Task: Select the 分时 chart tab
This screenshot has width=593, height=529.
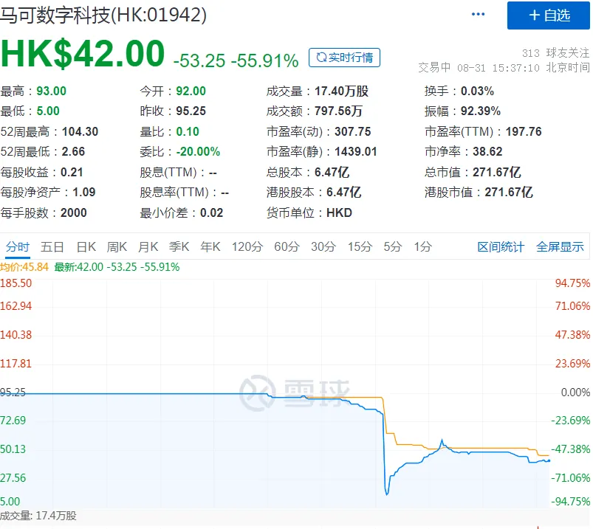Action: (18, 247)
